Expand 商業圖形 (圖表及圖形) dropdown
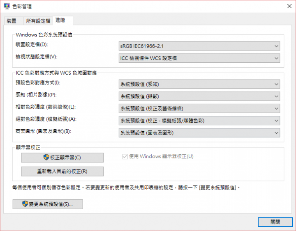This screenshot has width=296, height=231. (x=199, y=133)
